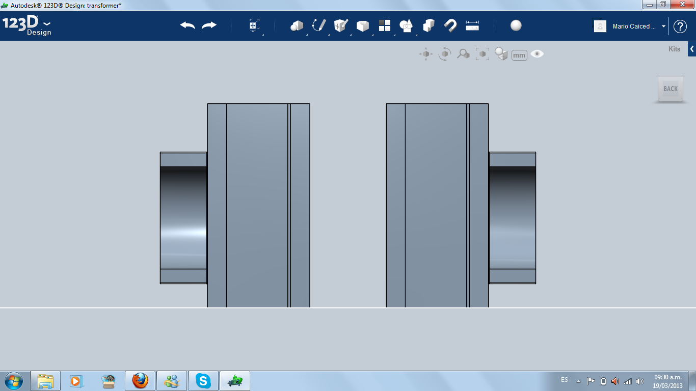This screenshot has height=391, width=696.
Task: Open Windows Live Messenger from the taskbar
Action: pyautogui.click(x=172, y=381)
